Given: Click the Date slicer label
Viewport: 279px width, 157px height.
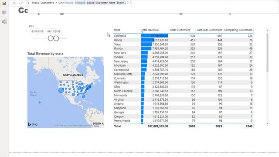Looking at the screenshot, I should [31, 26].
